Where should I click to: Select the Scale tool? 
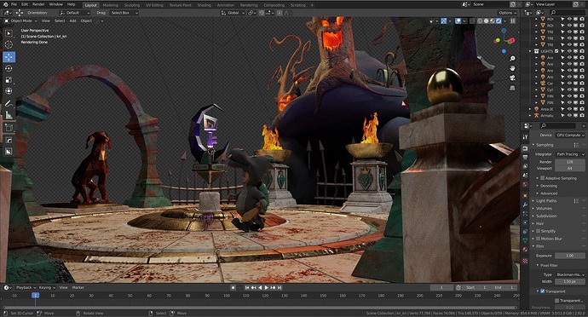click(9, 80)
